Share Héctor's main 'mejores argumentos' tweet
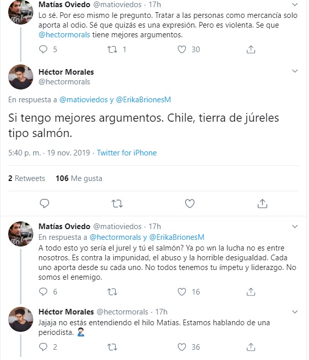The image size is (309, 360). click(x=262, y=204)
